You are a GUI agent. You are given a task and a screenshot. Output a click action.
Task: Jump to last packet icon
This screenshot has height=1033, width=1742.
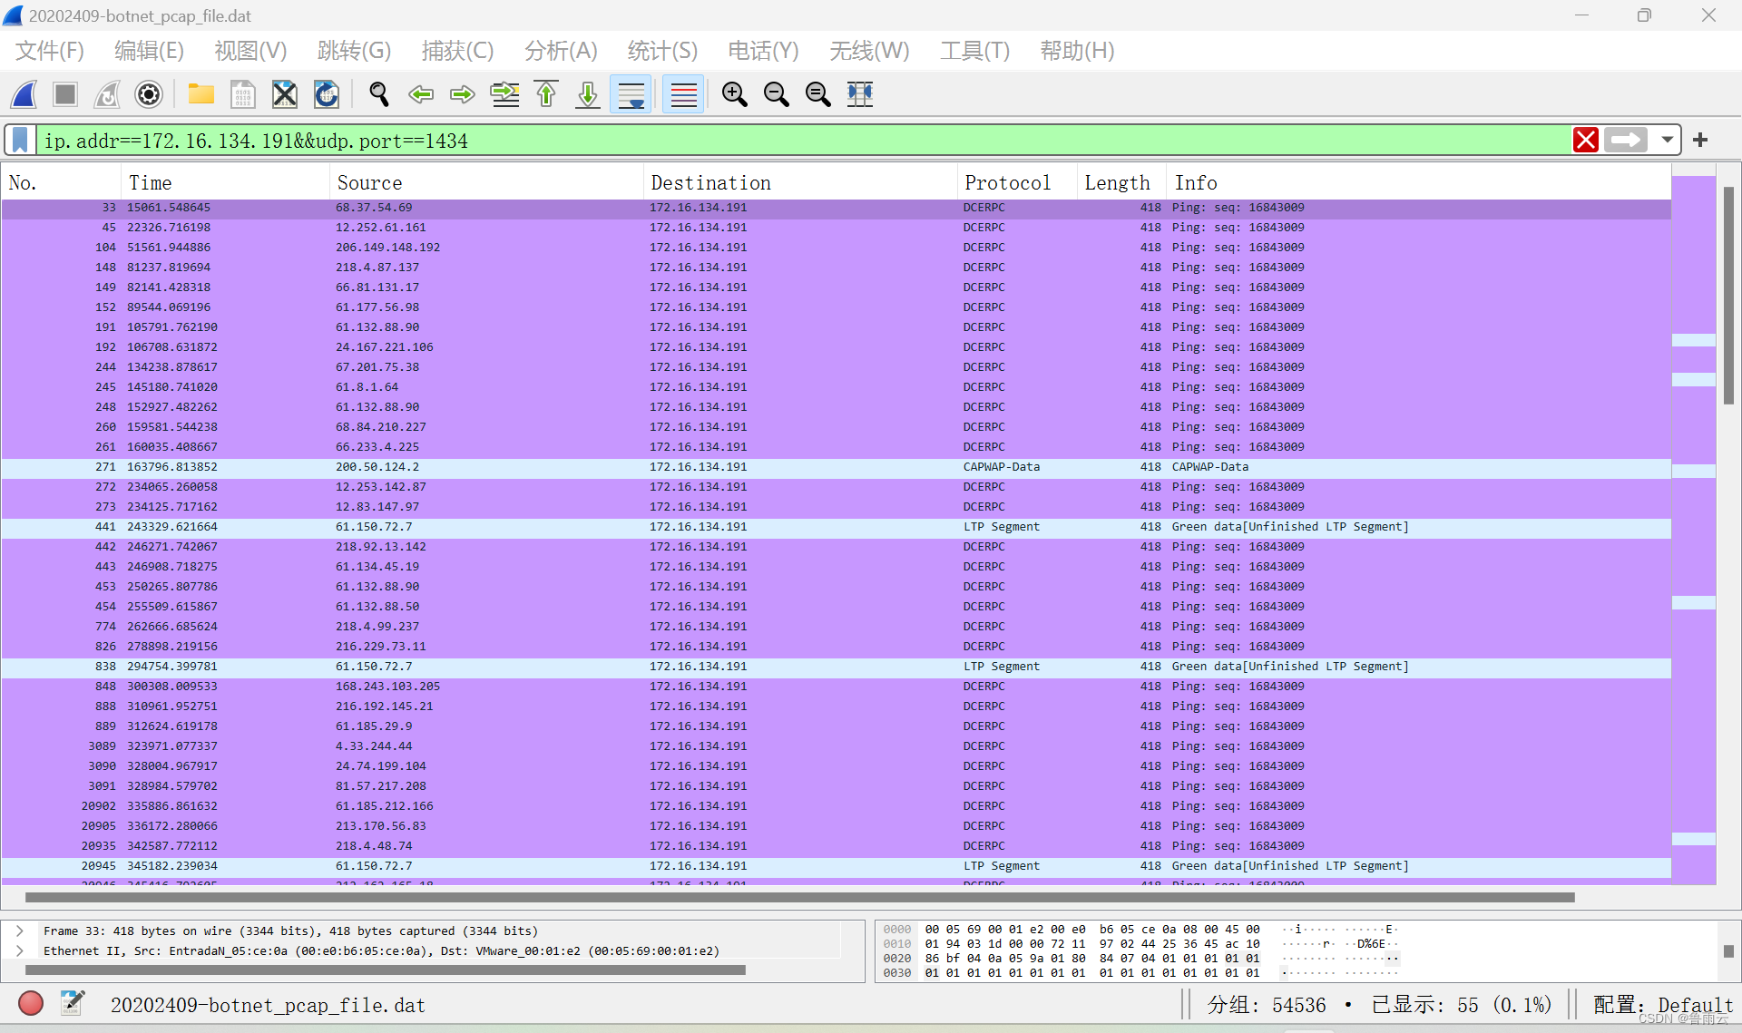[x=588, y=94]
